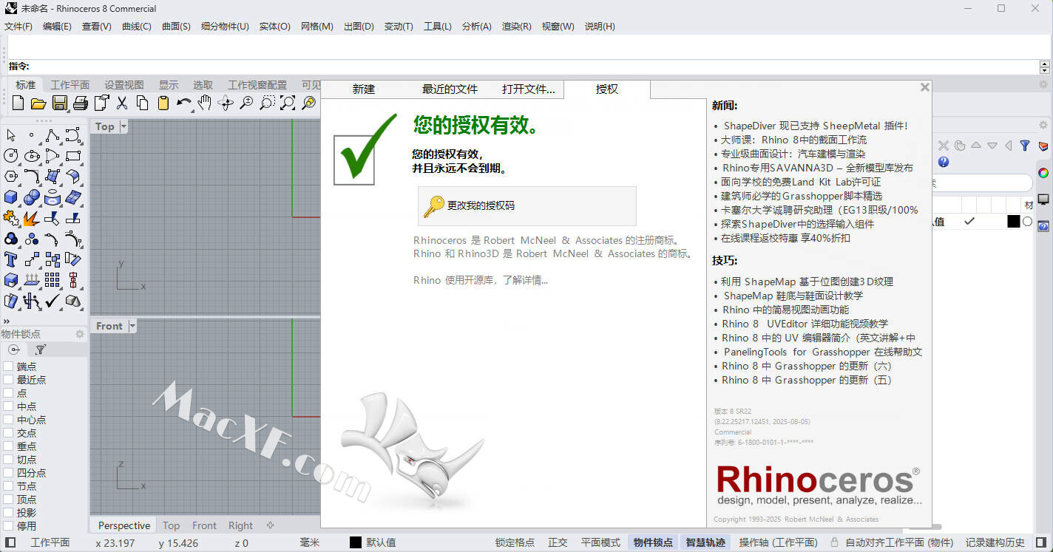The height and width of the screenshot is (552, 1053).
Task: Click the Zoom Extents icon
Action: pyautogui.click(x=288, y=103)
